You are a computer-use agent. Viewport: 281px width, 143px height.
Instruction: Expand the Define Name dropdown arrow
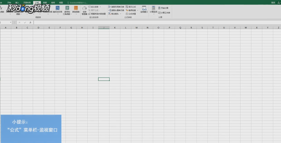(100, 7)
